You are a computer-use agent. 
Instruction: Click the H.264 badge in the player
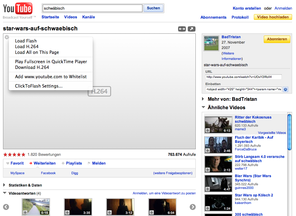click(99, 91)
